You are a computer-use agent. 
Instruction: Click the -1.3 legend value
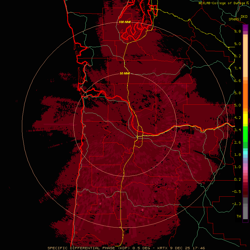click(x=236, y=204)
